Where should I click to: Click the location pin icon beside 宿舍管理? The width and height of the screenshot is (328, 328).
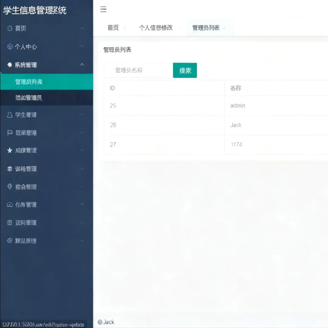coord(9,187)
